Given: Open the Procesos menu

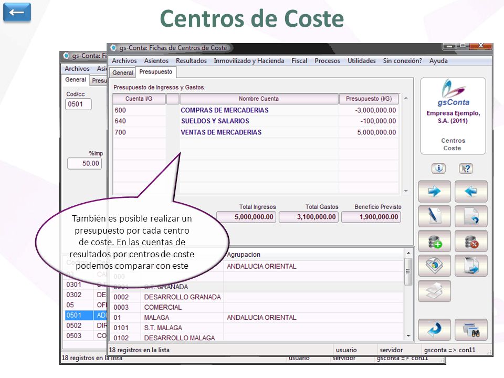Looking at the screenshot, I should click(327, 61).
